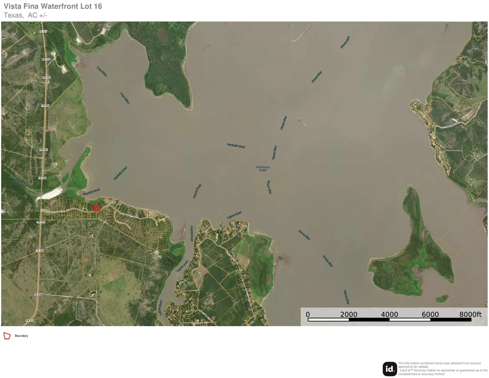Click the 6000 label on the scale bar
The image size is (489, 378).
click(x=430, y=314)
